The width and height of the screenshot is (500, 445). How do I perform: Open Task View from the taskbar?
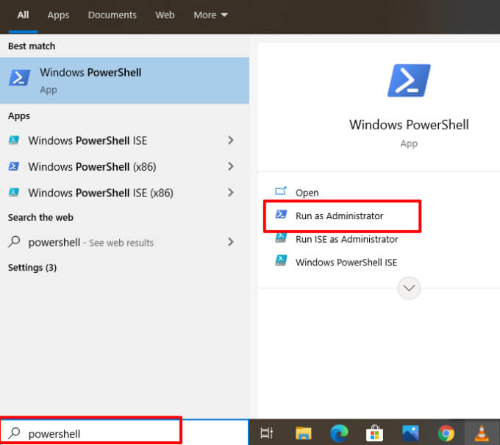(267, 433)
